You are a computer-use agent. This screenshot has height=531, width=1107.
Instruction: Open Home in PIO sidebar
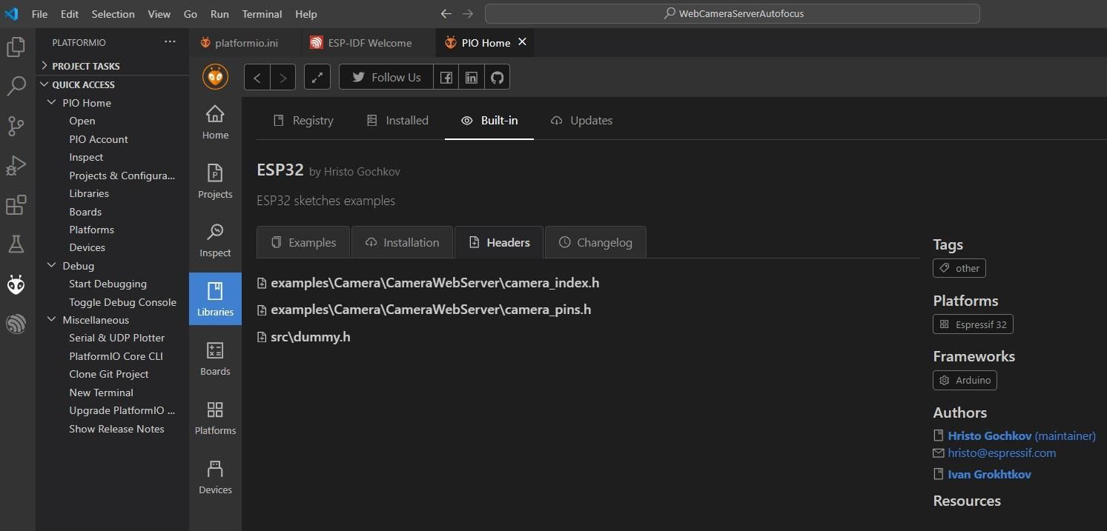pyautogui.click(x=215, y=122)
